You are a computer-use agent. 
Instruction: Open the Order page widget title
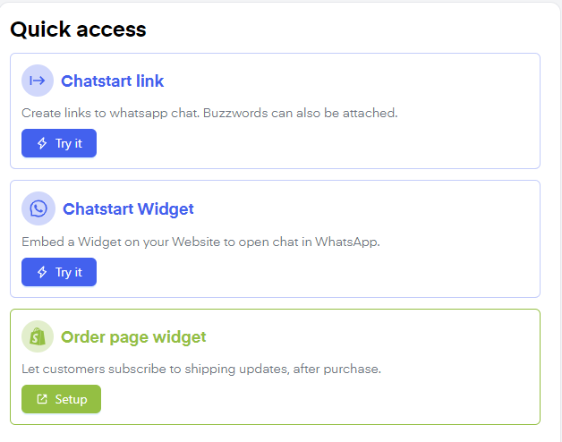133,337
